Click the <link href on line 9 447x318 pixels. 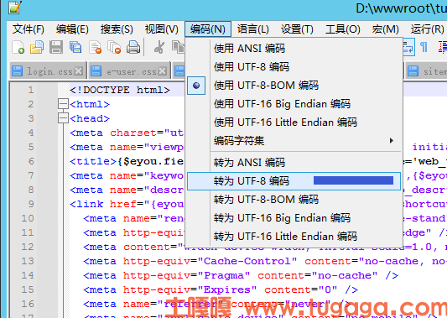103,204
